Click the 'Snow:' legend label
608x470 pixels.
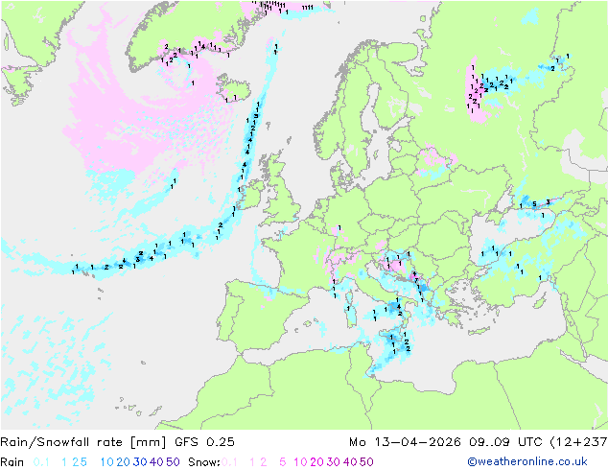[x=204, y=462]
